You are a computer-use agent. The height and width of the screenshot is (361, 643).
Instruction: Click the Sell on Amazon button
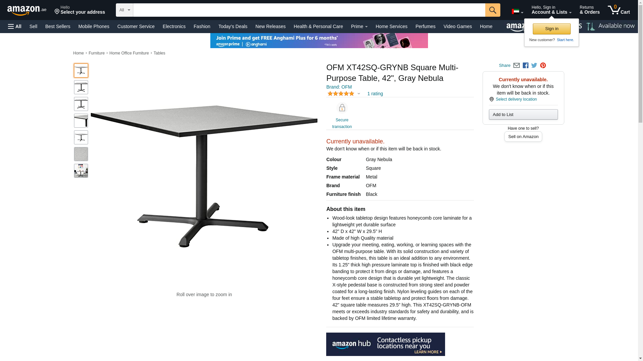click(523, 137)
